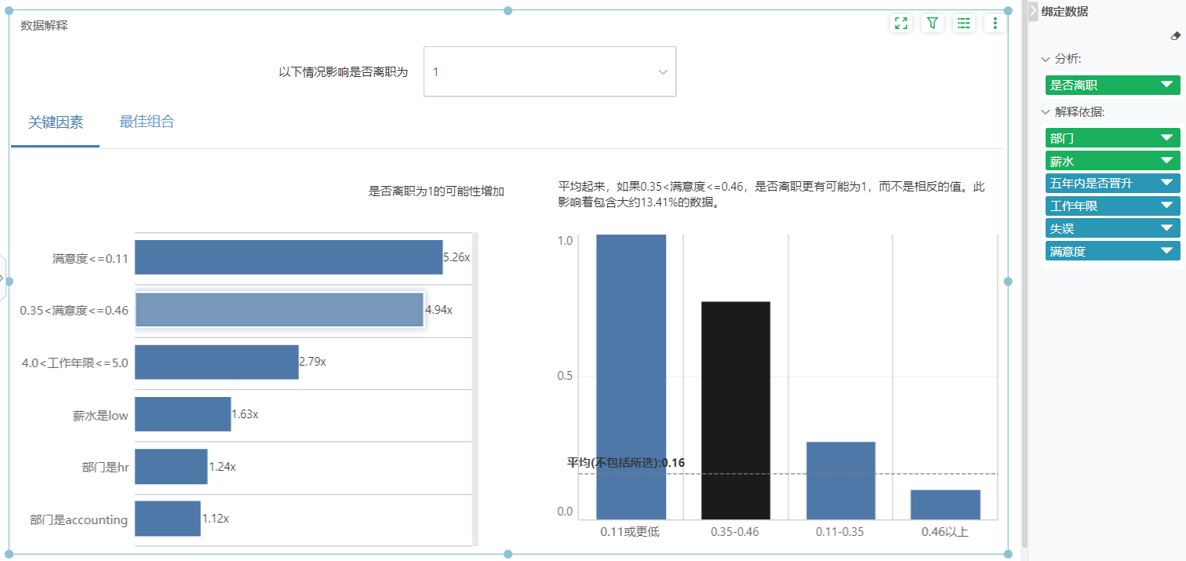Select the 薪水是low factor bar
This screenshot has width=1186, height=561.
183,414
